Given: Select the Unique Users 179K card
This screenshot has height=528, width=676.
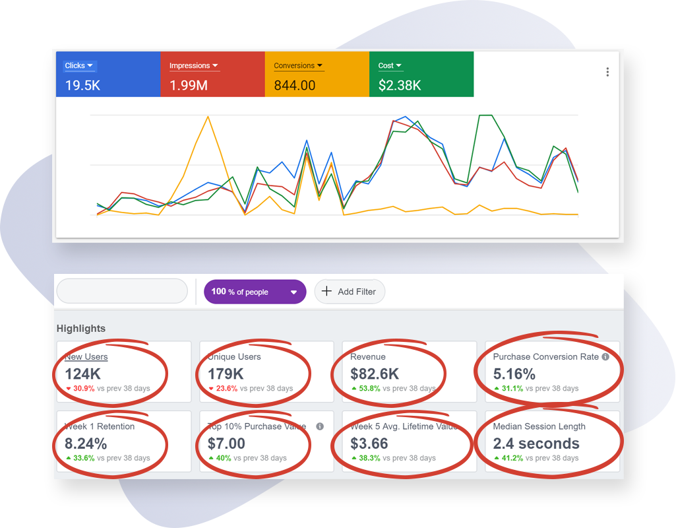Looking at the screenshot, I should [x=266, y=372].
